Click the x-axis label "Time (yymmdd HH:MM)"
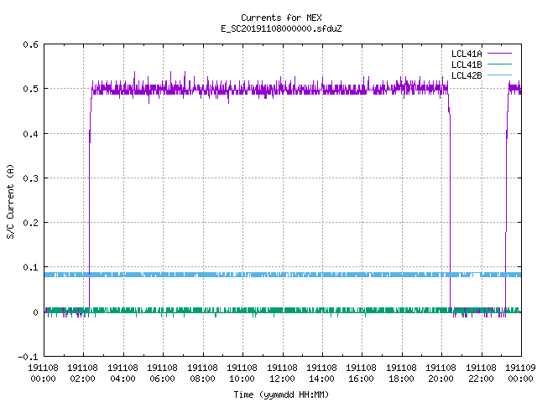The height and width of the screenshot is (402, 537). pyautogui.click(x=281, y=394)
